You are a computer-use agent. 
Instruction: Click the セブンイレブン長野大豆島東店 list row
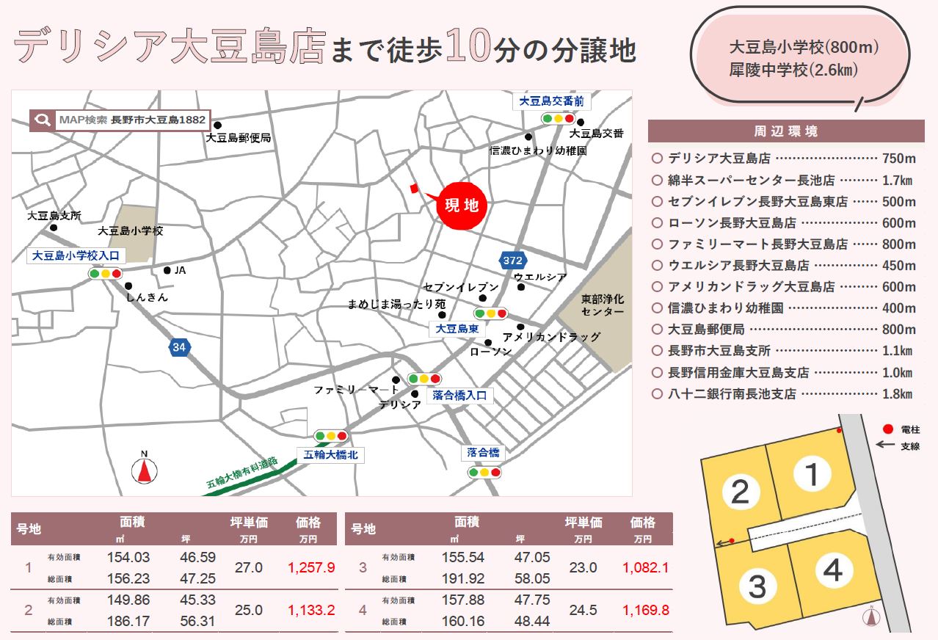pyautogui.click(x=783, y=201)
